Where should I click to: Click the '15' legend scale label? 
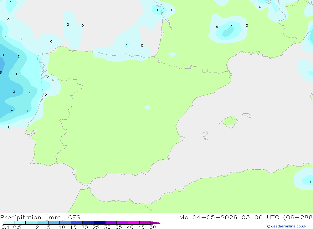pos(73,227)
